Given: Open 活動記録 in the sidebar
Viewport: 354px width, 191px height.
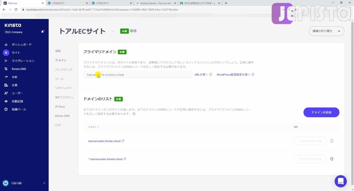Looking at the screenshot, I should 17,101.
